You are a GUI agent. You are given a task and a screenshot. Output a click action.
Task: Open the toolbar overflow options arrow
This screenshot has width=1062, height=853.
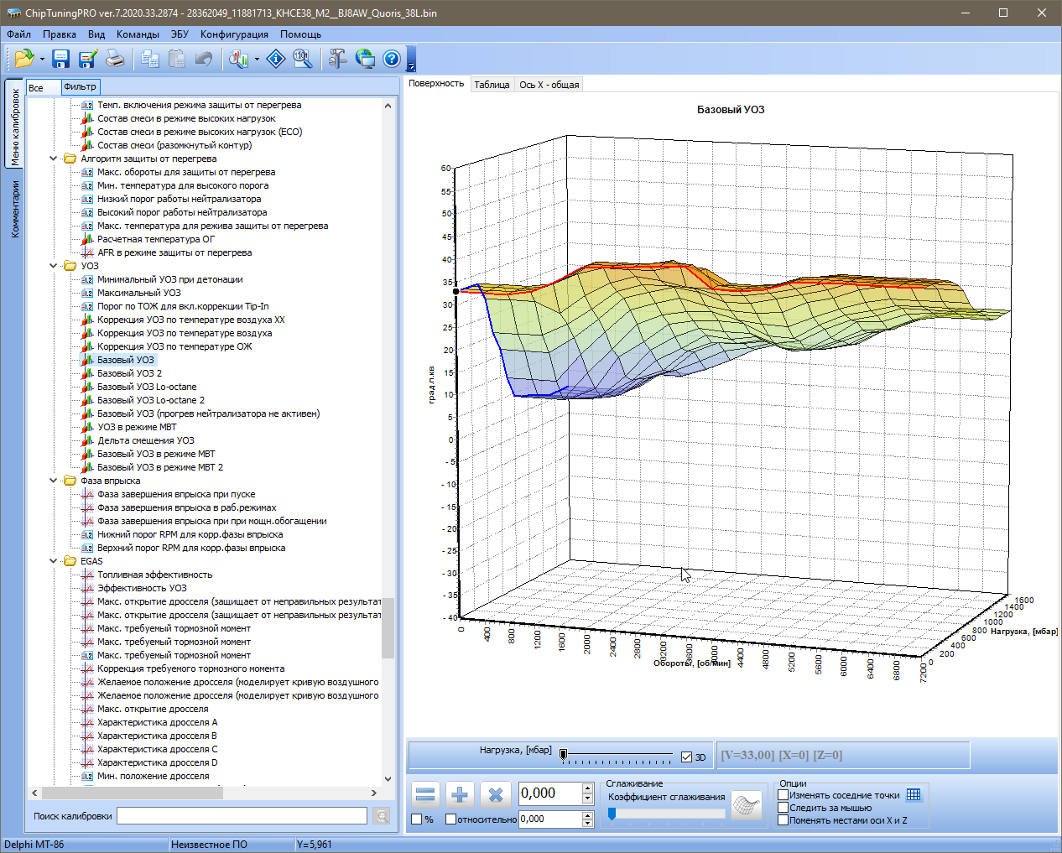coord(411,65)
